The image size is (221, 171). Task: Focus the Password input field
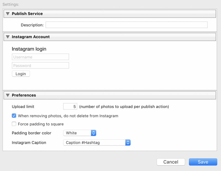(x=40, y=65)
